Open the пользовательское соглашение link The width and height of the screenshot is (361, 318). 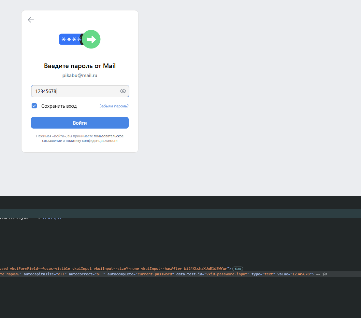[x=108, y=136]
